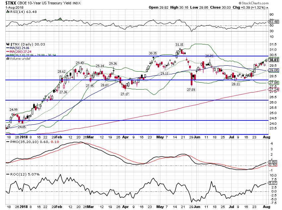Click the Low 29.86 value
Image resolution: width=282 pixels, height=210 pixels.
[x=199, y=8]
